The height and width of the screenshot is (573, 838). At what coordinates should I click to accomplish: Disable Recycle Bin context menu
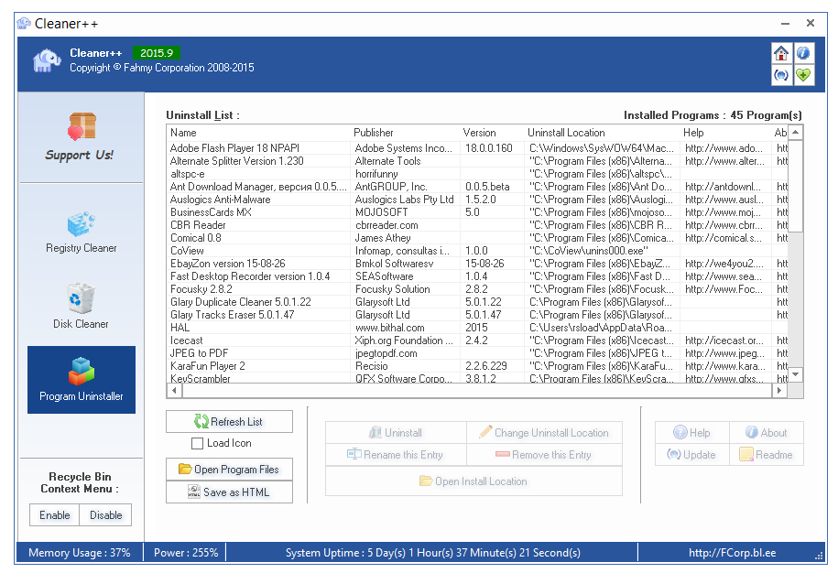106,514
